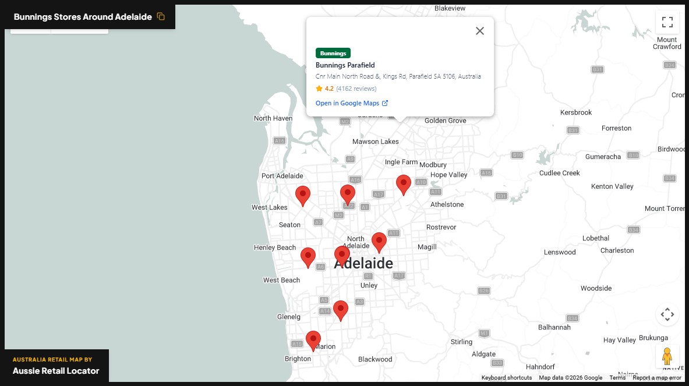Open Keyboard shortcuts
689x386 pixels.
point(506,378)
